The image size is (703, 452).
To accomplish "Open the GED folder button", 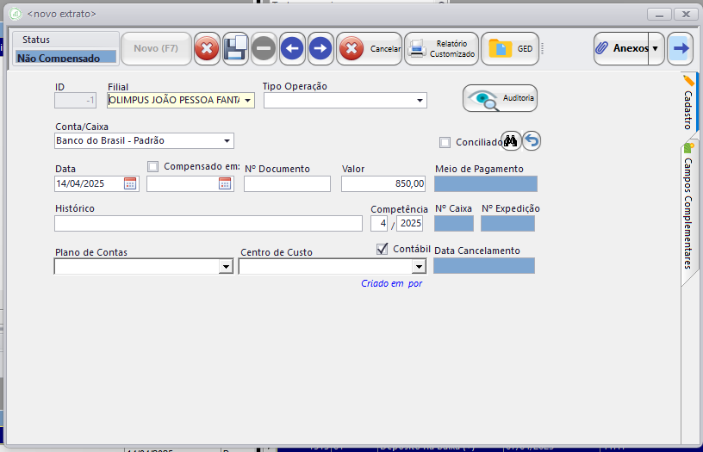I will point(510,48).
